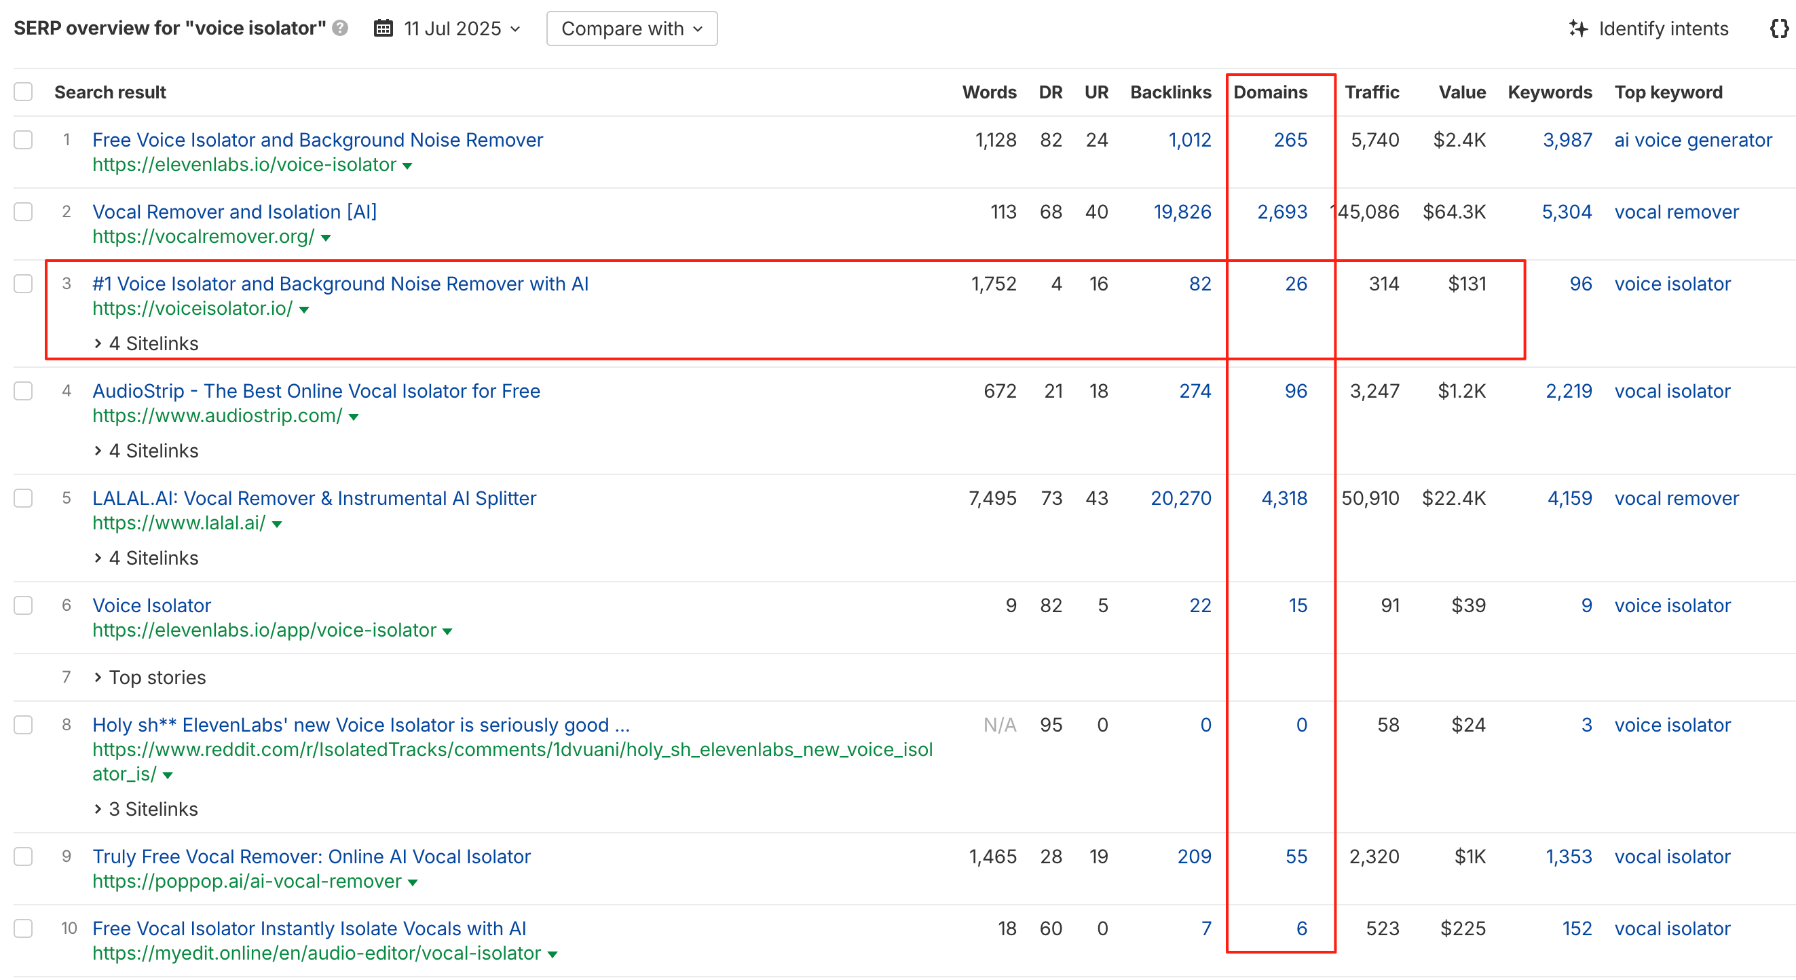1796x980 pixels.
Task: Sort by the Traffic column header
Action: pyautogui.click(x=1370, y=92)
